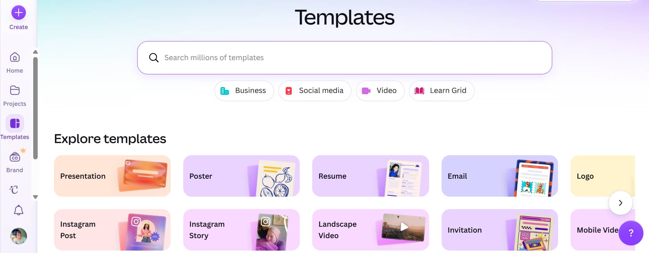The height and width of the screenshot is (253, 649).
Task: Open the Brand kit icon
Action: (15, 157)
